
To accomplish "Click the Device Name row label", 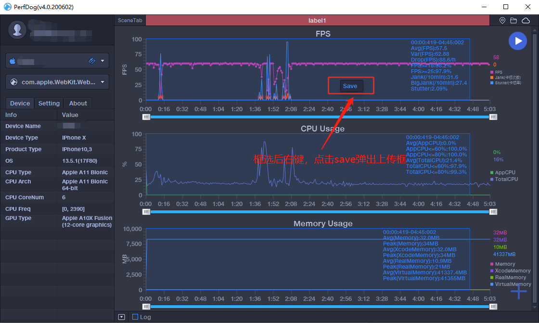I will click(23, 126).
